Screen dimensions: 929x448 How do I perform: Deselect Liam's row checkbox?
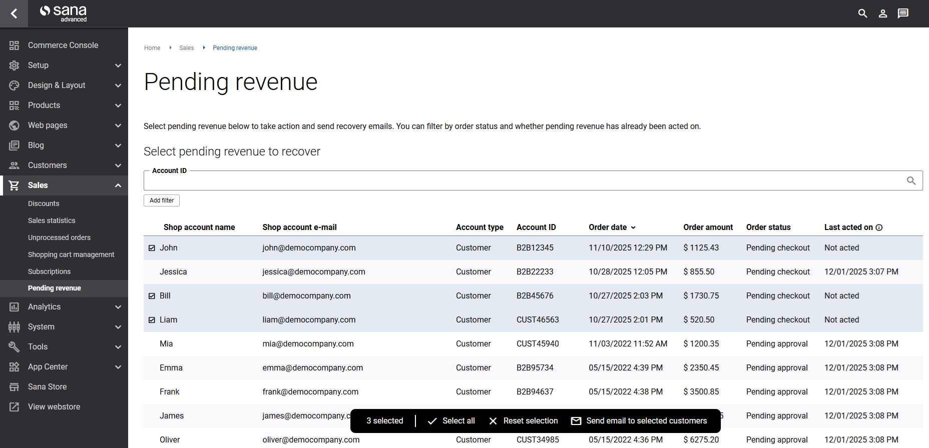point(152,320)
